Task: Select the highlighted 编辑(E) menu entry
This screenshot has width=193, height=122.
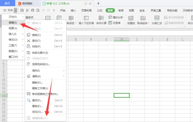Action: tap(14, 22)
